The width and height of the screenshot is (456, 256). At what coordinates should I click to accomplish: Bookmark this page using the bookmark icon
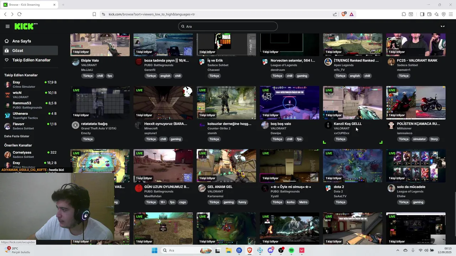click(94, 14)
